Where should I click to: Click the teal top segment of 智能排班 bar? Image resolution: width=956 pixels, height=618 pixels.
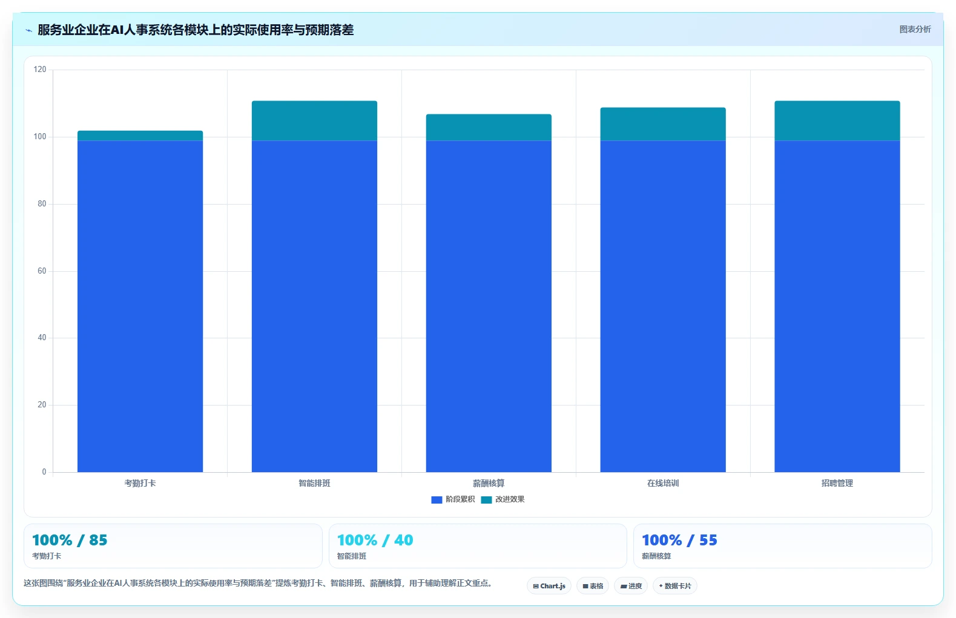[x=314, y=120]
